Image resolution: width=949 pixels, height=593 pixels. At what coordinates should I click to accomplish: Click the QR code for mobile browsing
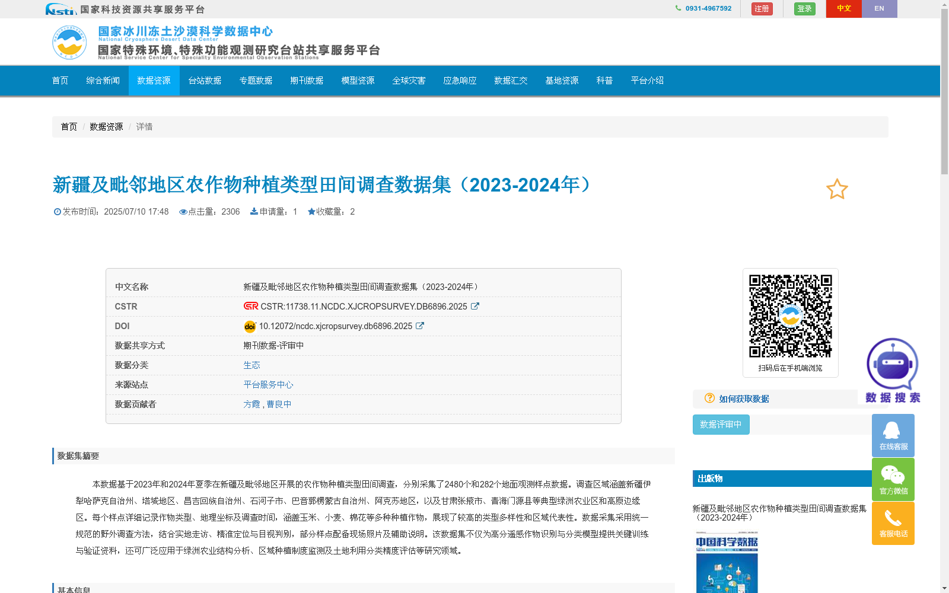(790, 314)
